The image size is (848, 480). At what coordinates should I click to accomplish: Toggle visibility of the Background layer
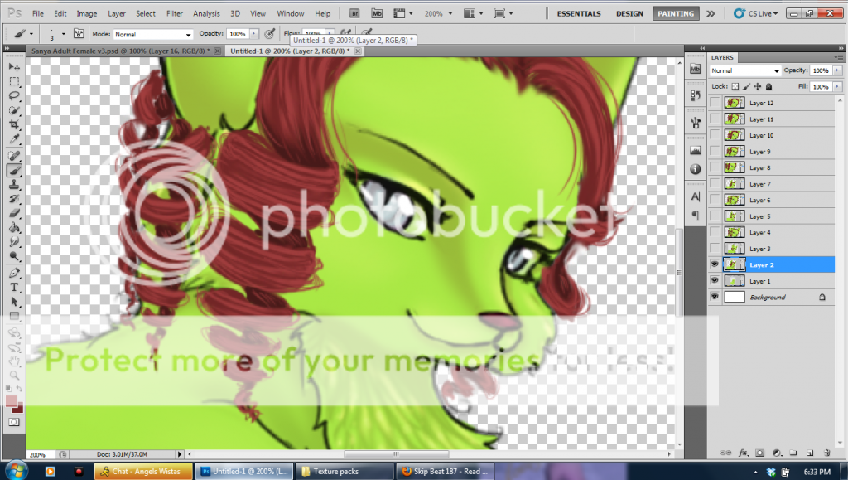point(715,297)
